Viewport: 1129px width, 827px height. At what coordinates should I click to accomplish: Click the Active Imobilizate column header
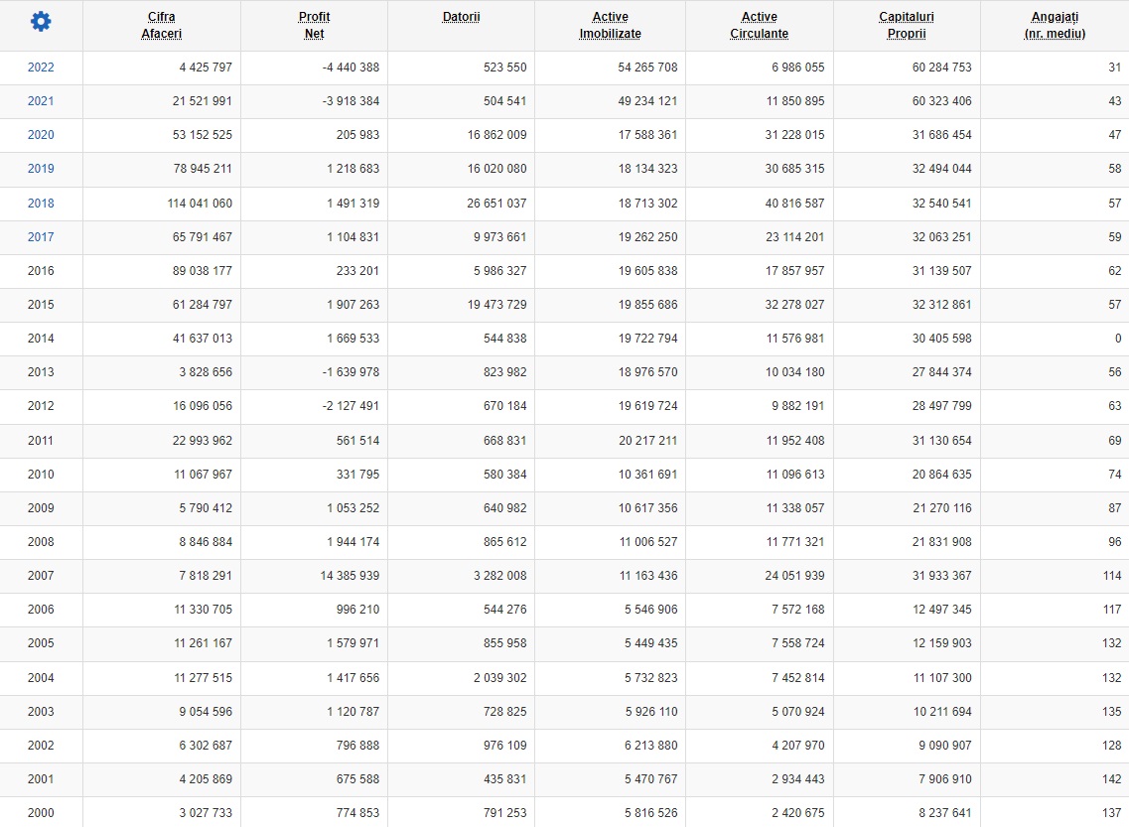[x=610, y=25]
